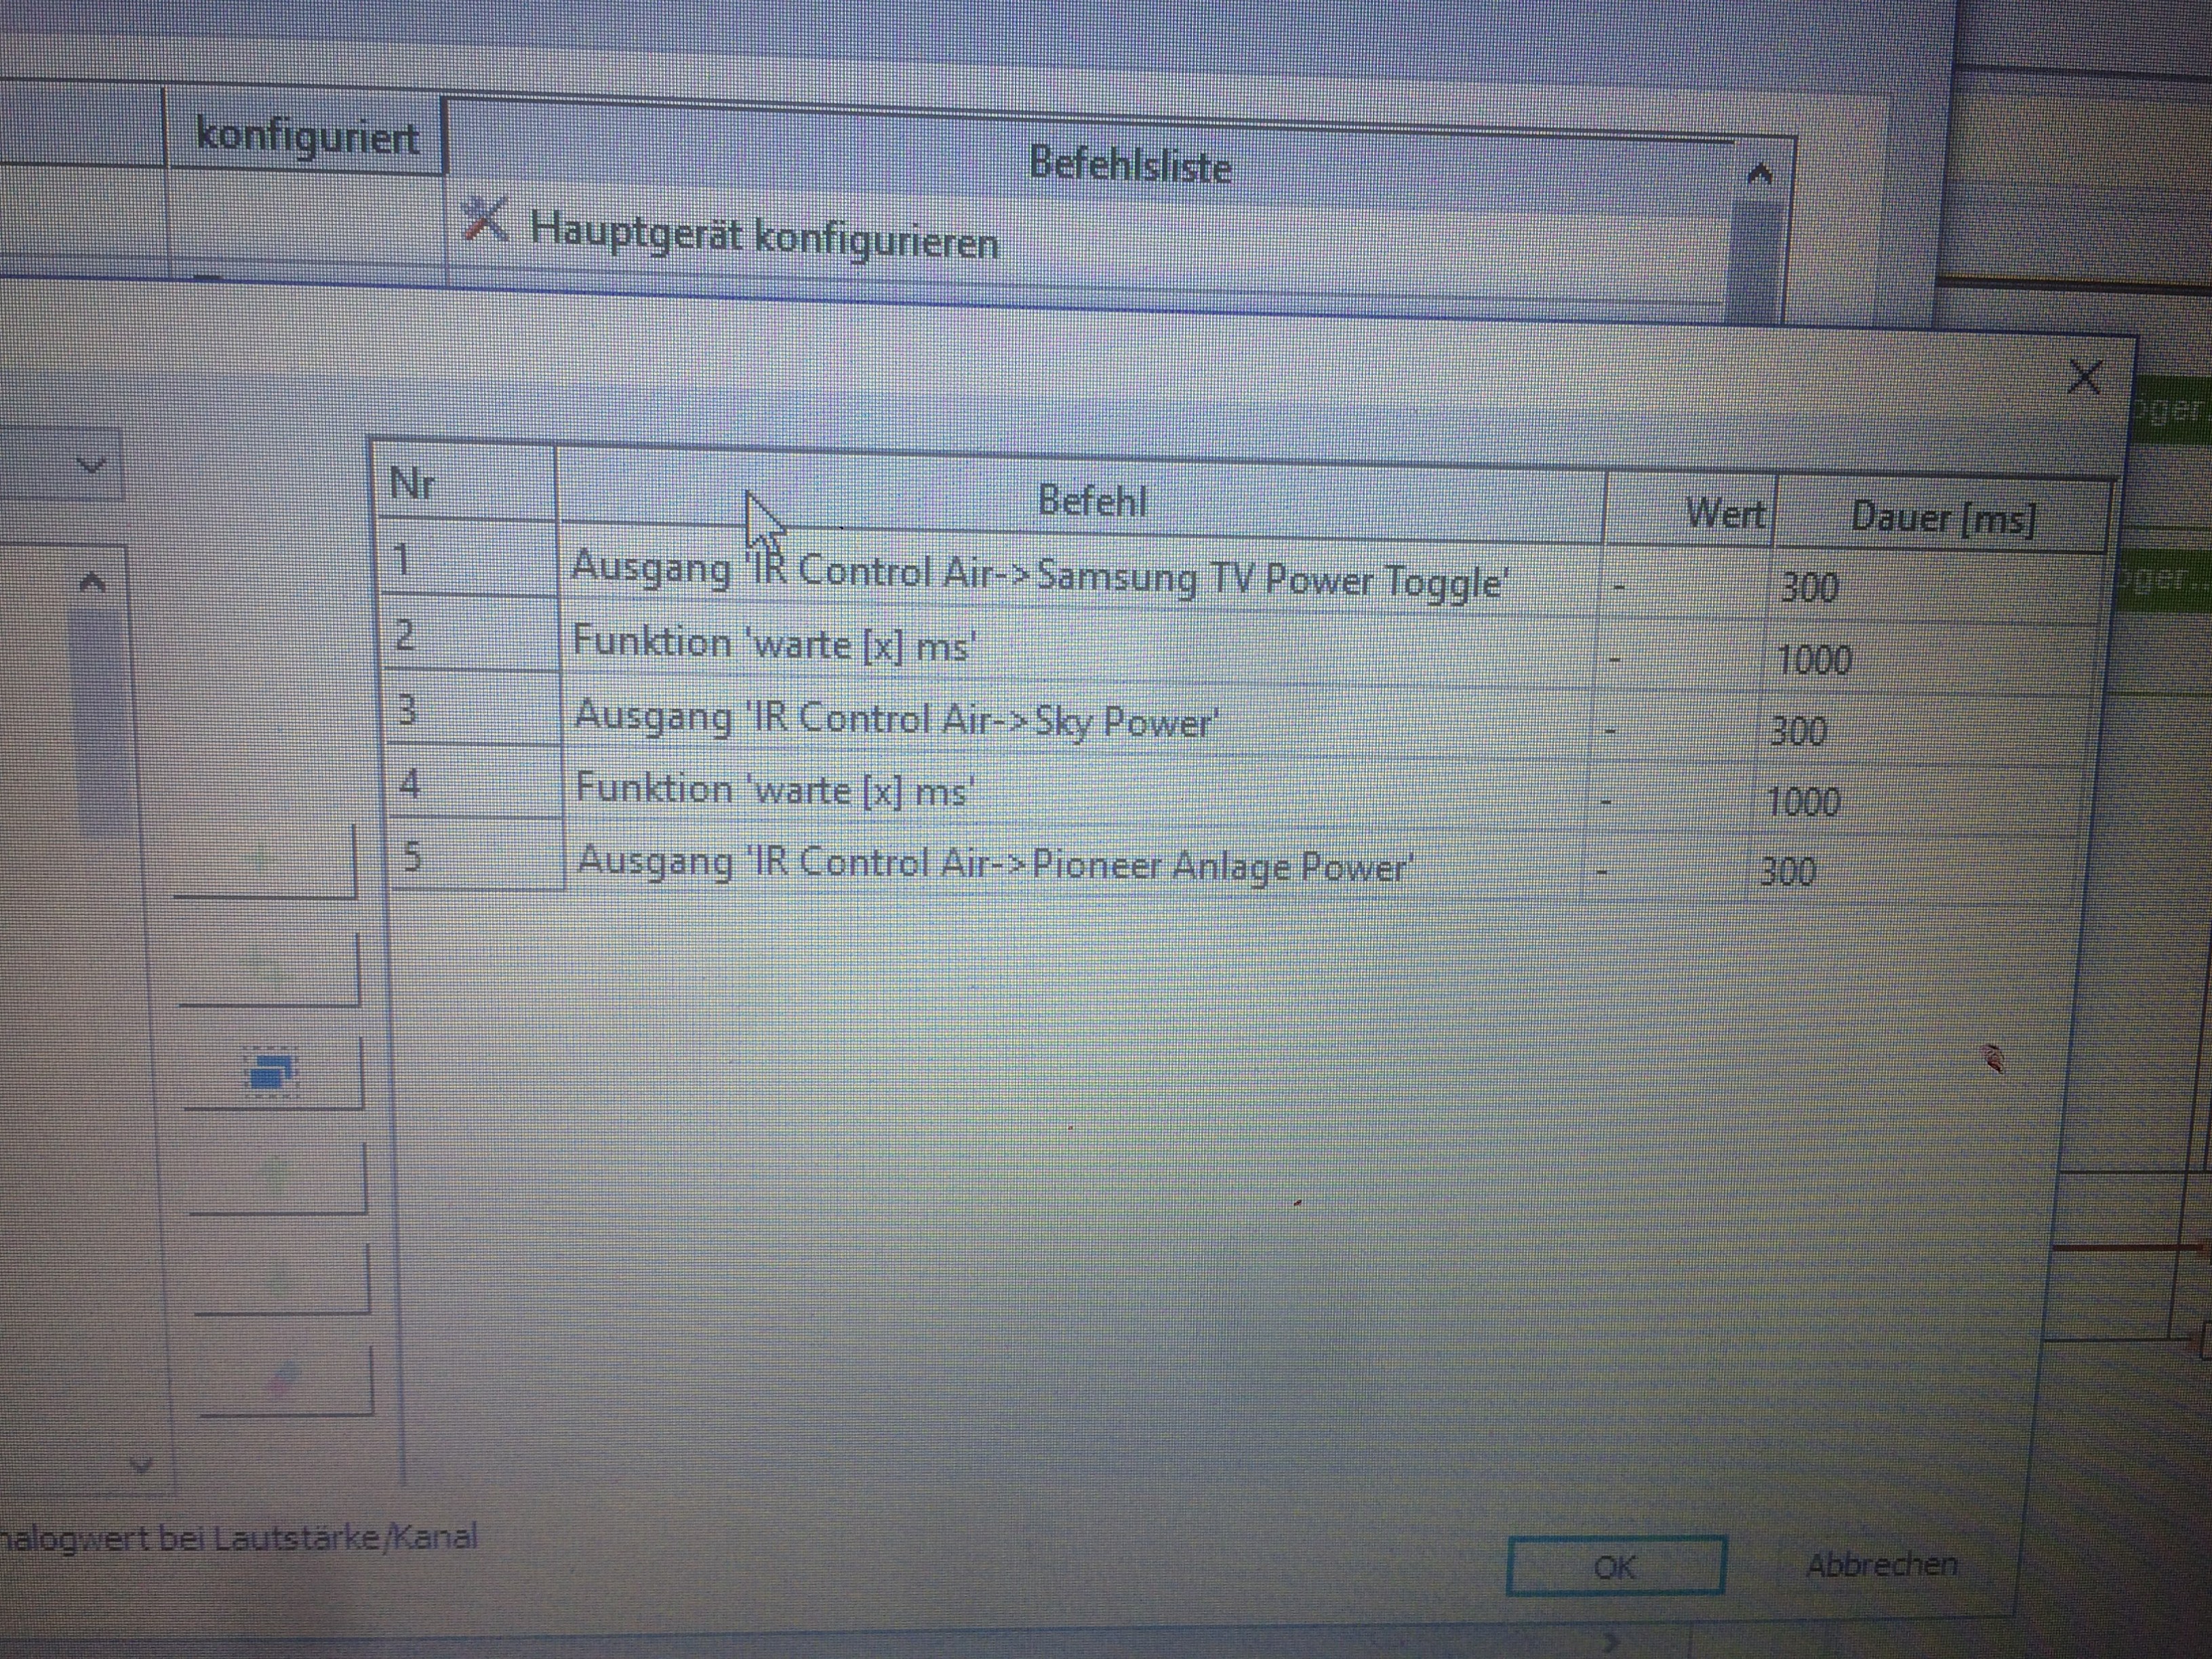Close the command list dialog

click(x=2085, y=377)
